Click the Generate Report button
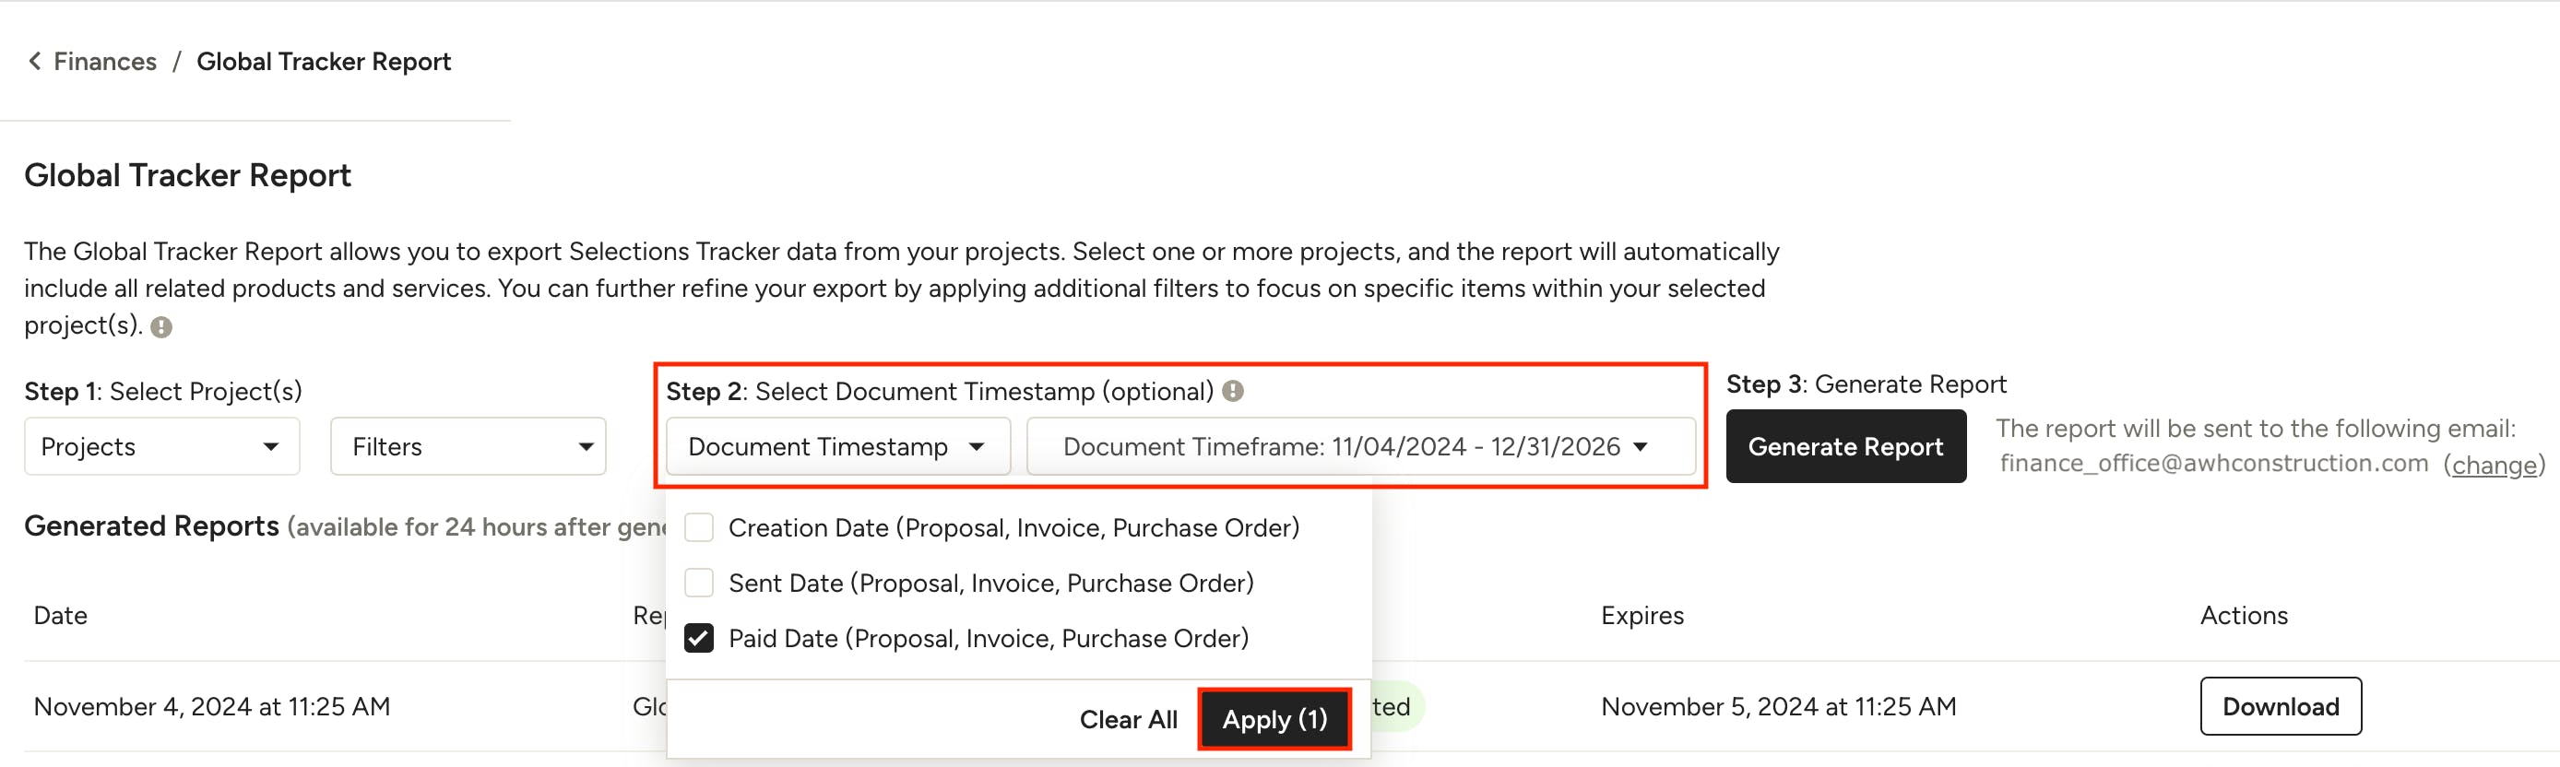2560x767 pixels. 1845,447
